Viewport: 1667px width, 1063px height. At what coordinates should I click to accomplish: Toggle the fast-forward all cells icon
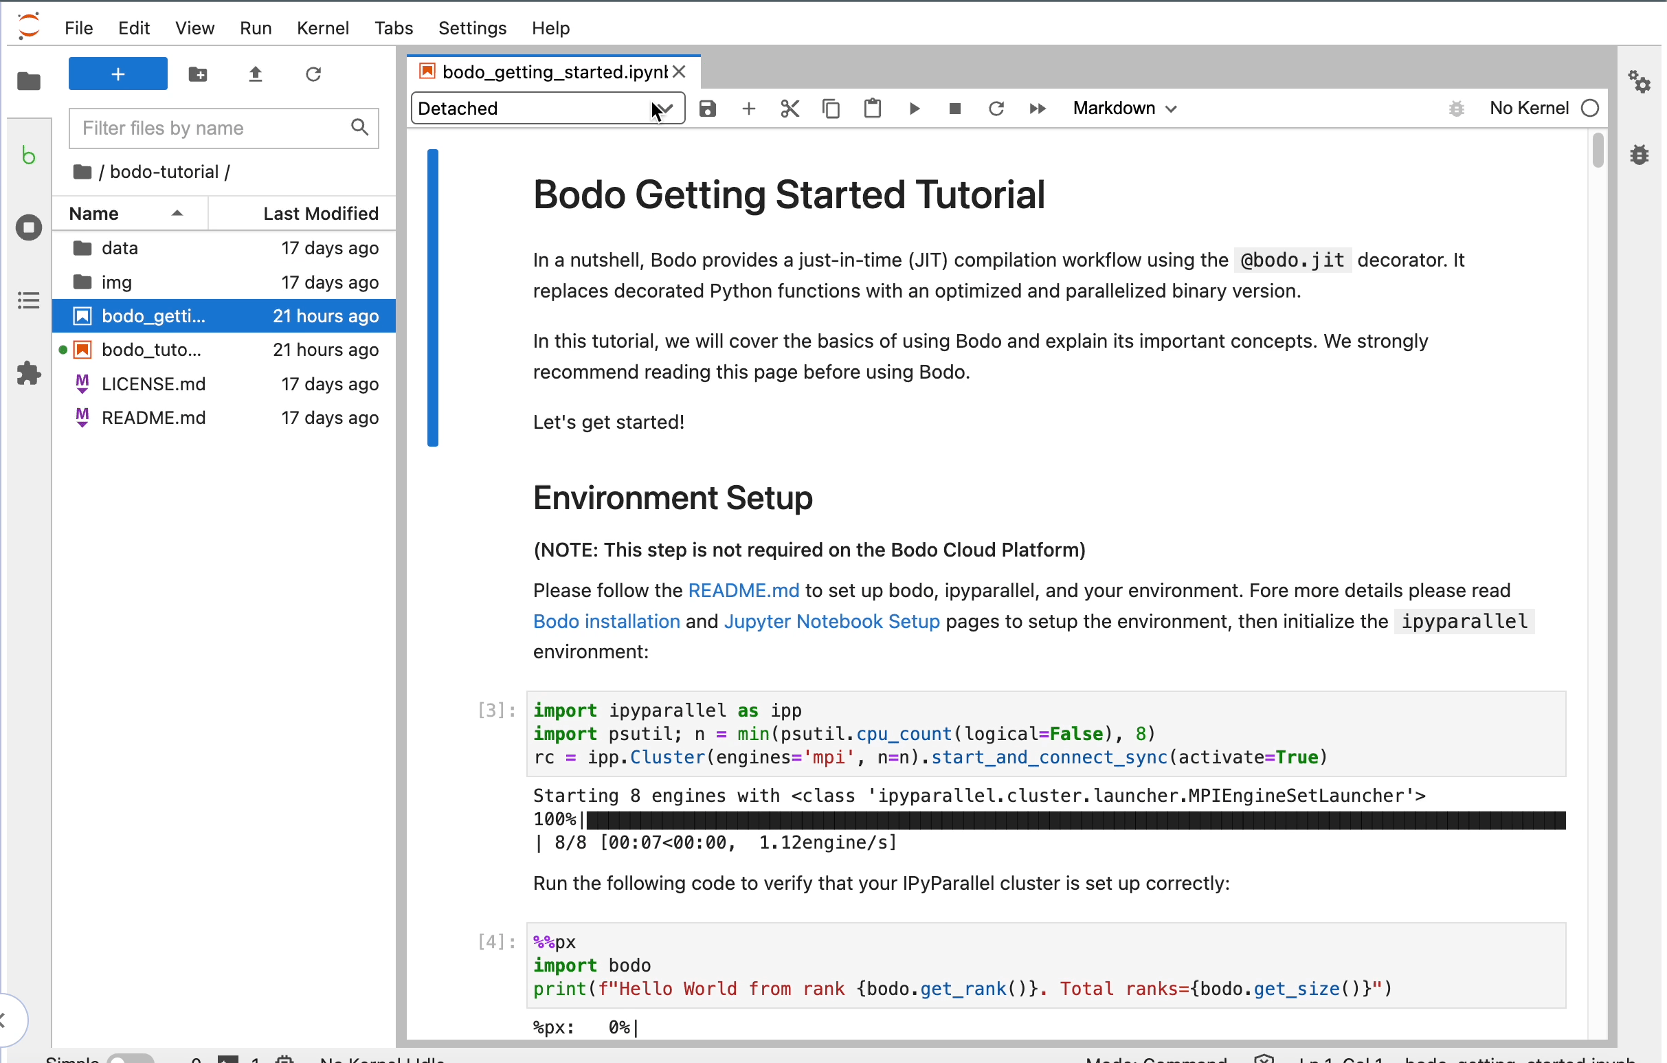pyautogui.click(x=1038, y=108)
